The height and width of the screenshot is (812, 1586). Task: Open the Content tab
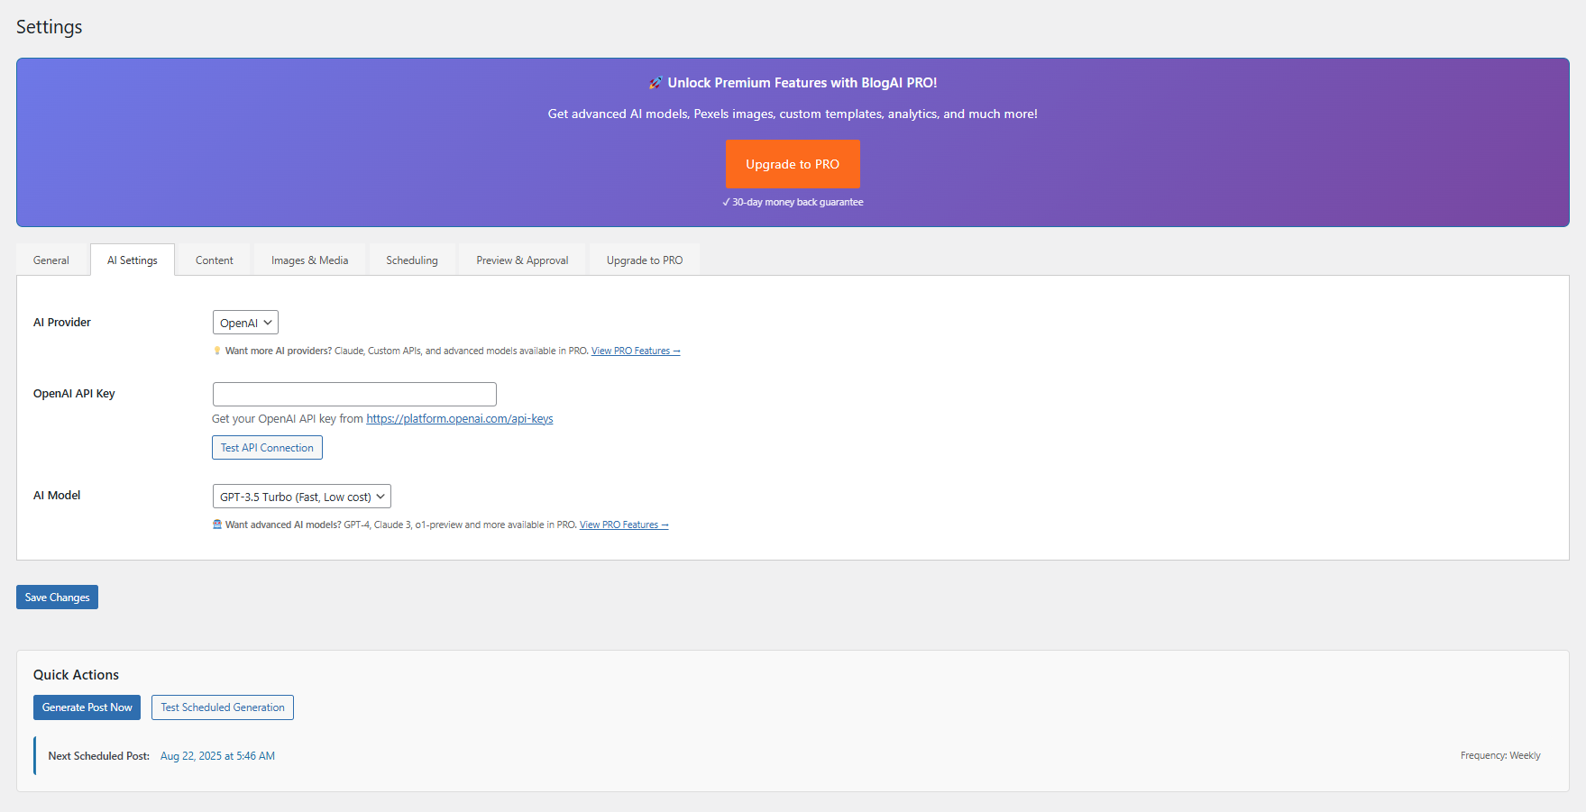point(215,260)
